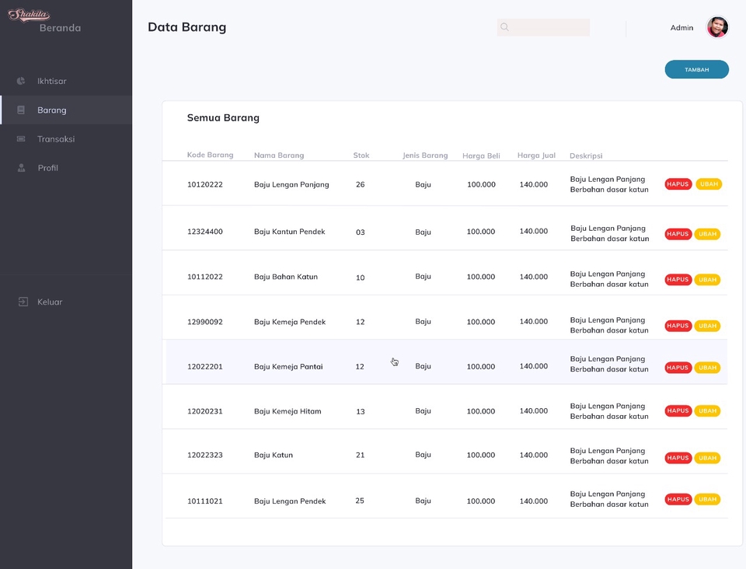746x569 pixels.
Task: Click the Profil person icon
Action: 19,168
